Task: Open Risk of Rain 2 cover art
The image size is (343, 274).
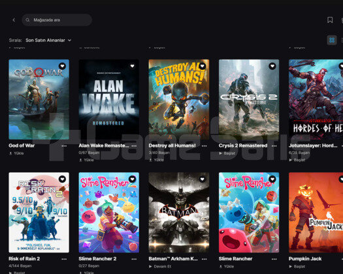Action: pyautogui.click(x=39, y=213)
